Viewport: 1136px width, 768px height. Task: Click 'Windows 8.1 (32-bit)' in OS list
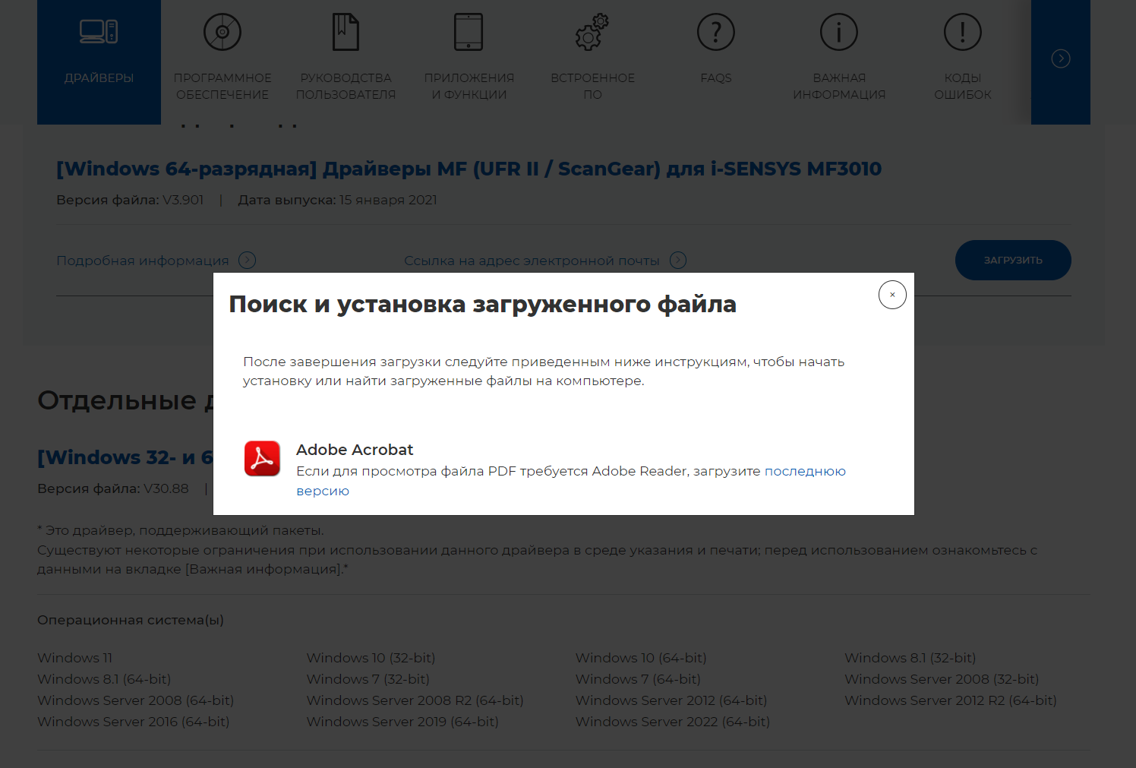coord(910,658)
